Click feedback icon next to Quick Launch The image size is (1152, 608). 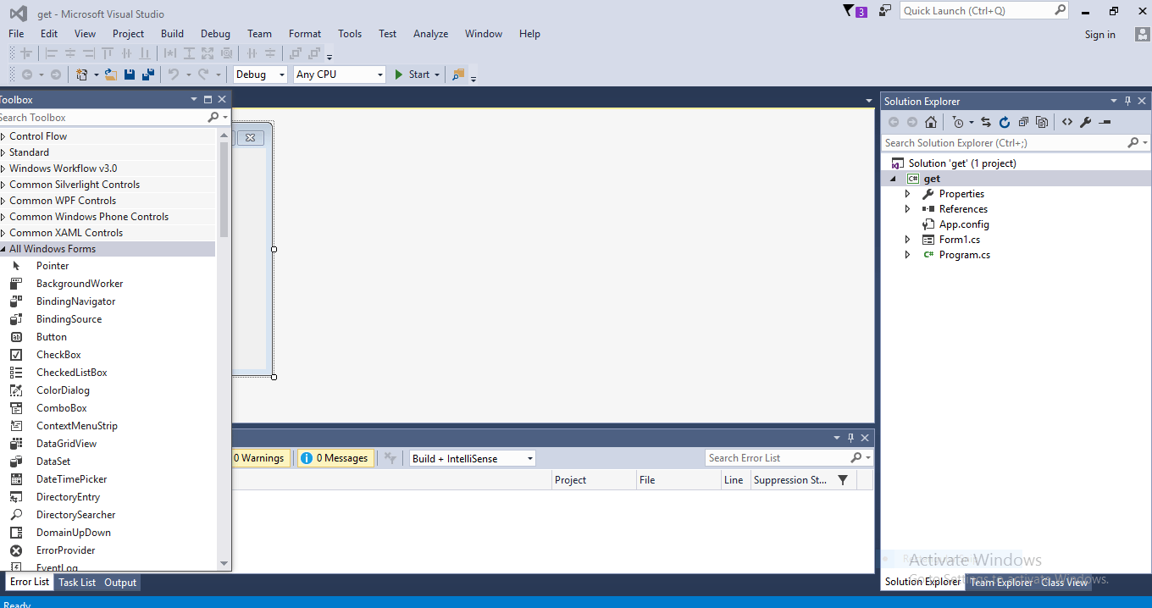(885, 11)
